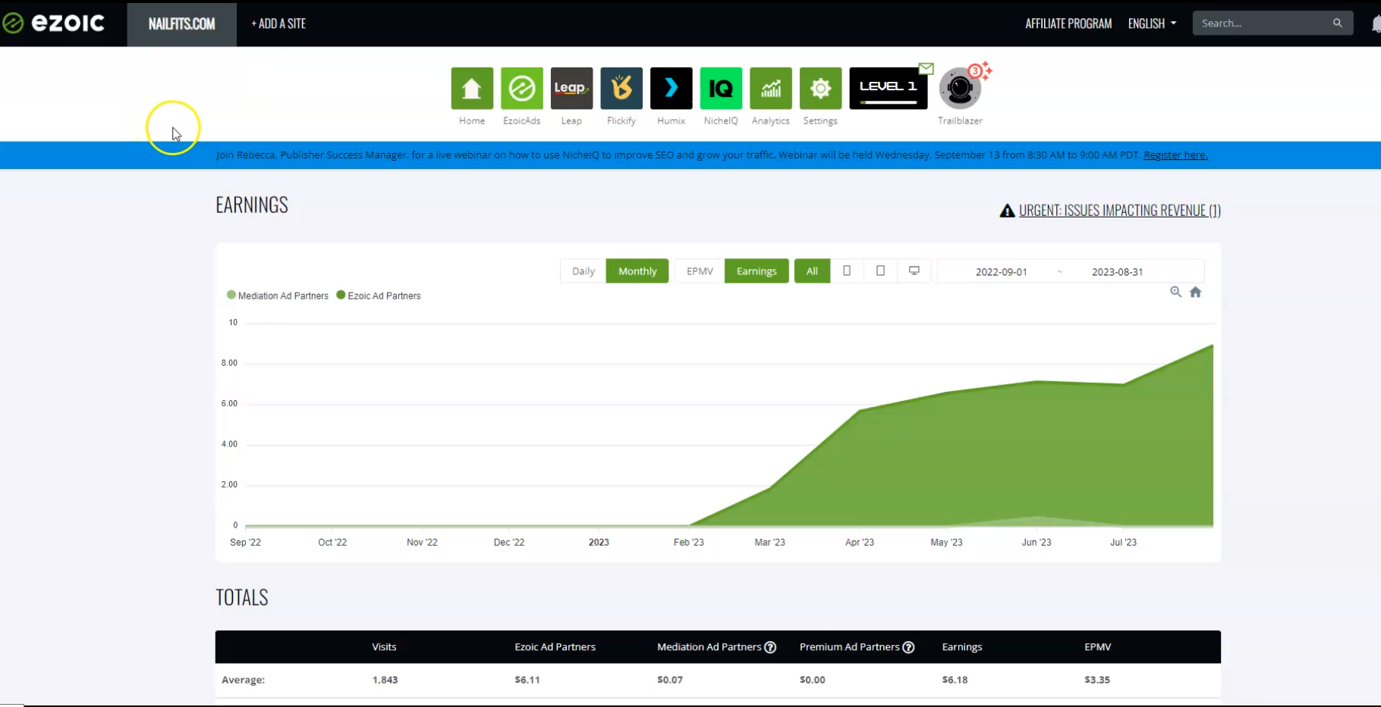
Task: Click the EPMV column header
Action: 1097,647
